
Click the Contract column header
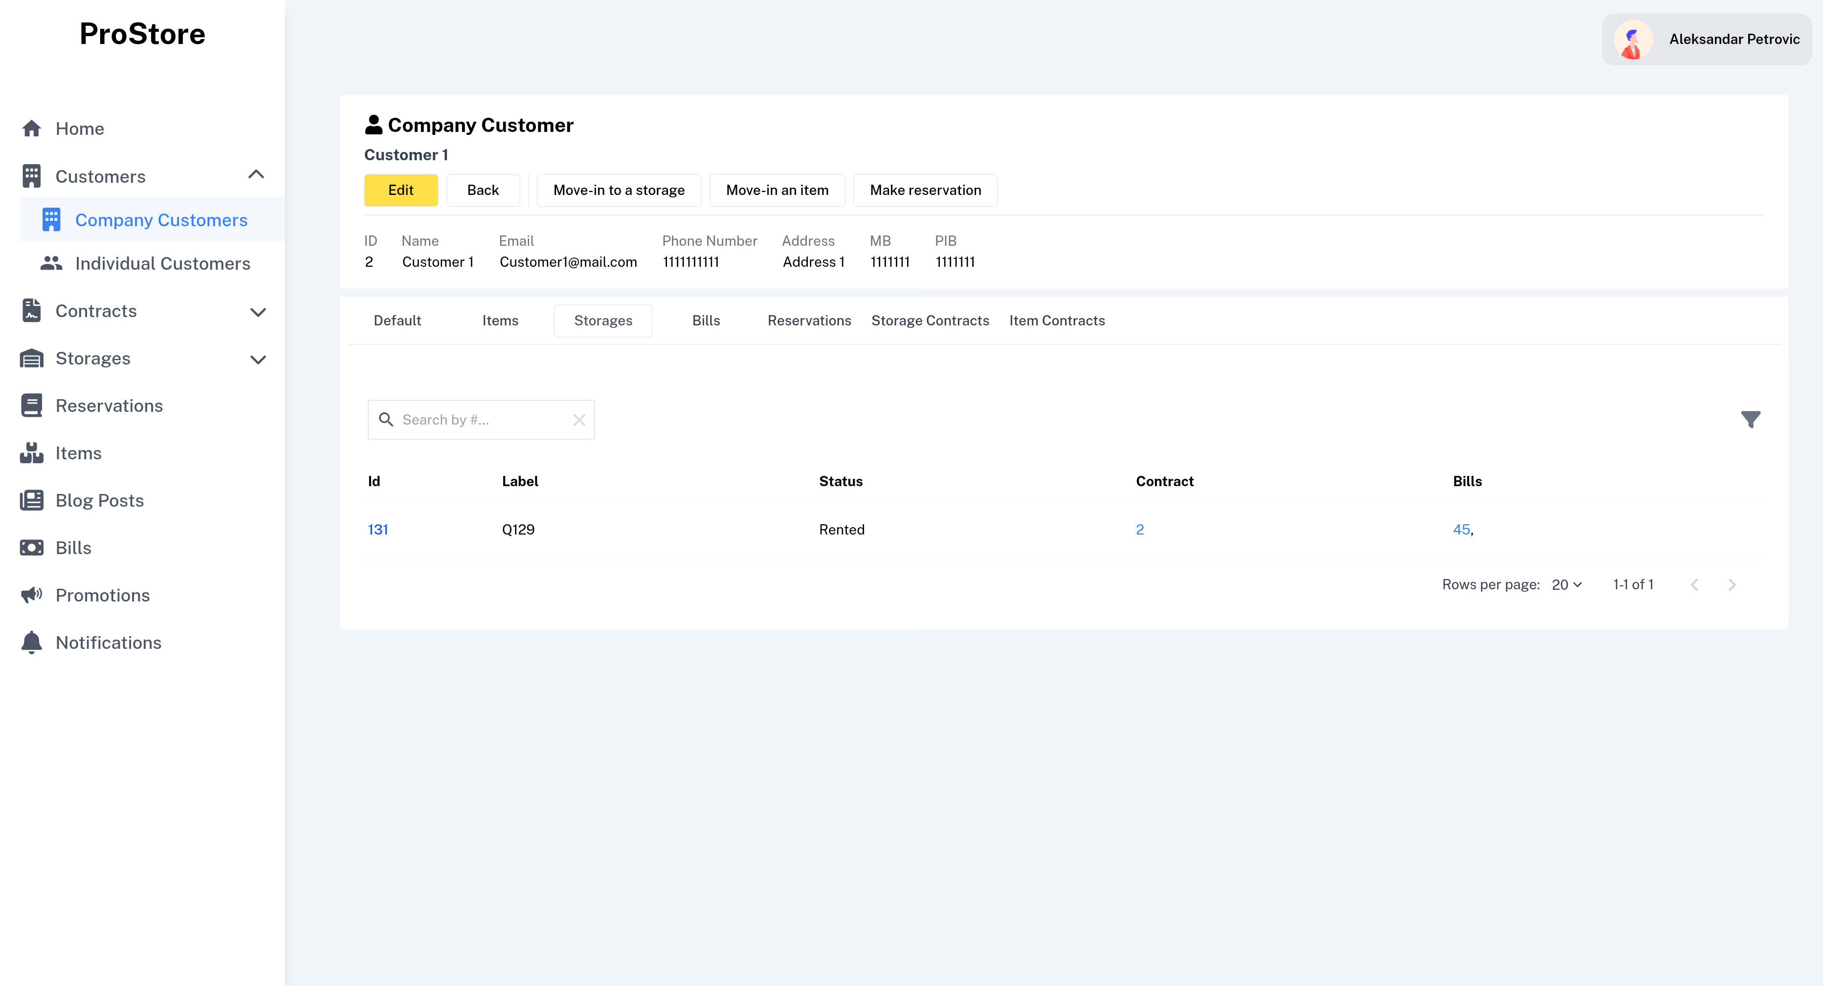click(x=1164, y=481)
